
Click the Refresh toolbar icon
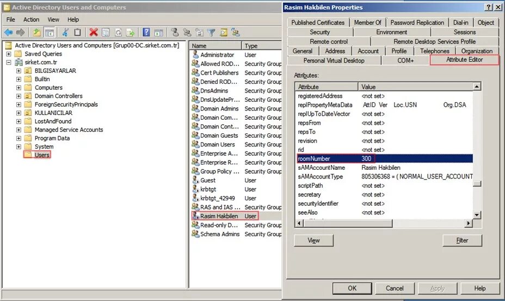point(118,32)
